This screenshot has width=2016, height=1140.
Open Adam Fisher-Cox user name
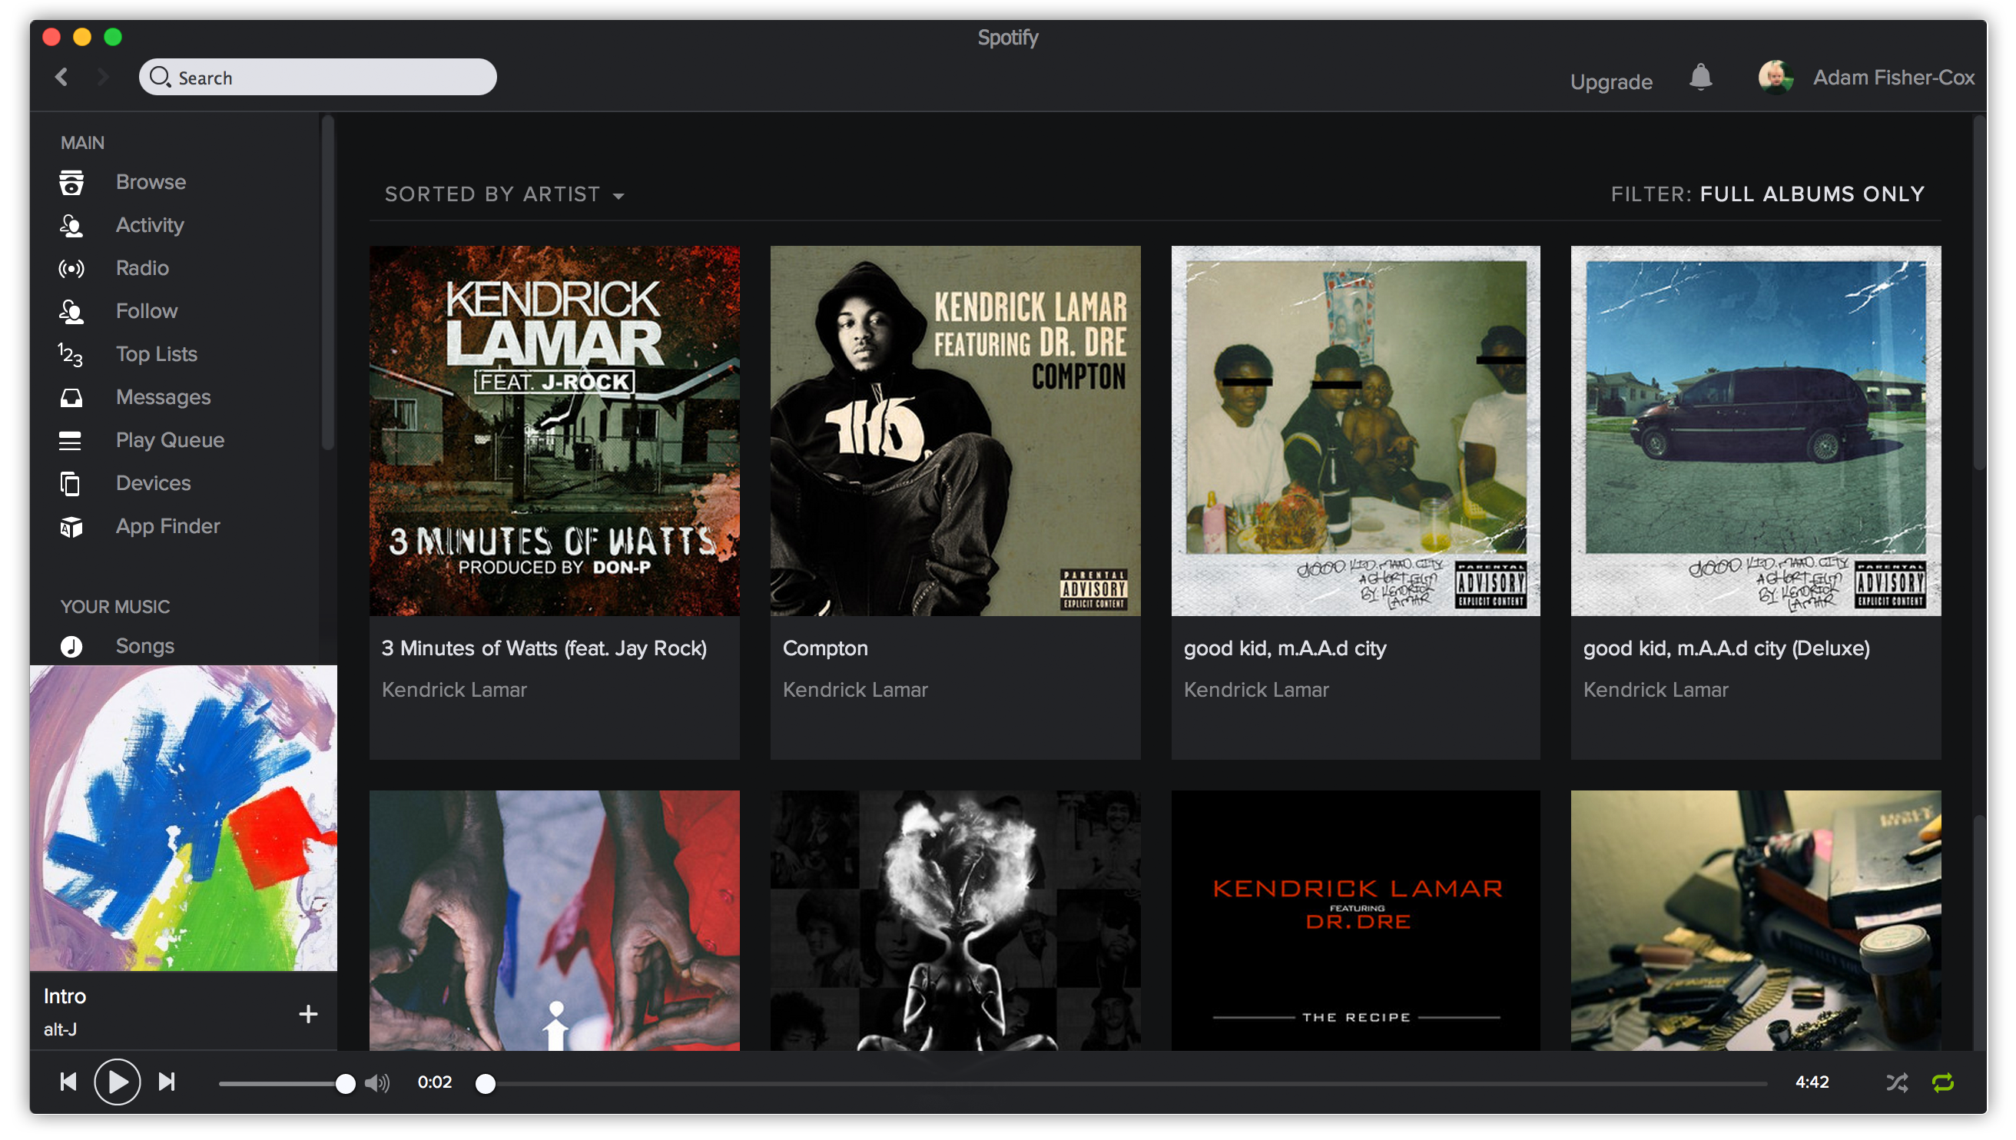coord(1893,78)
